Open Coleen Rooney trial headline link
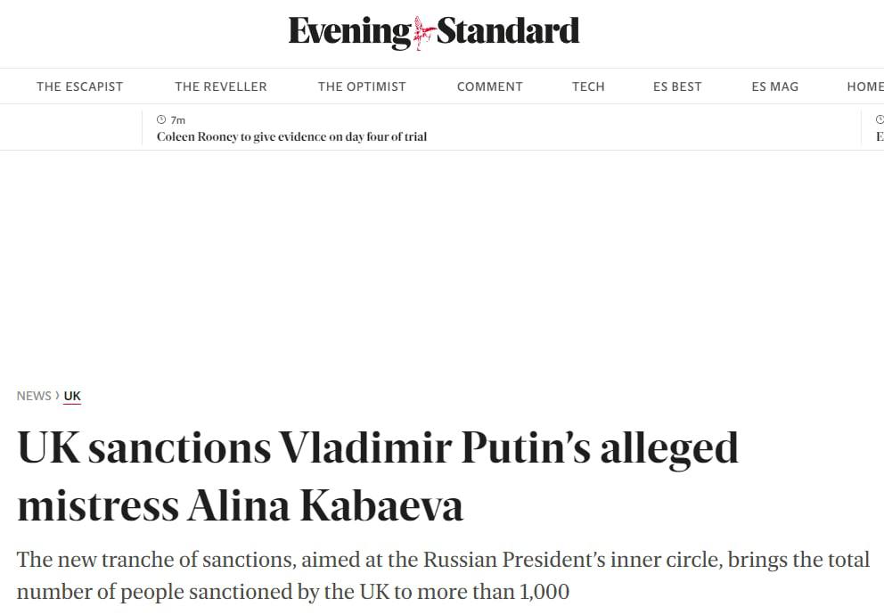Image resolution: width=884 pixels, height=615 pixels. pyautogui.click(x=291, y=137)
